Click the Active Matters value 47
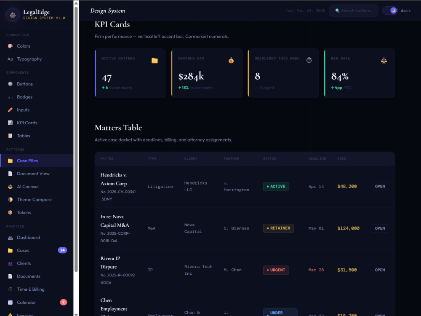Viewport: 421px width, 316px height. [107, 78]
